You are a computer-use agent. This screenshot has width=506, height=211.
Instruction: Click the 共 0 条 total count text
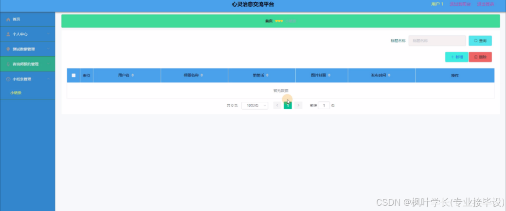coord(232,106)
